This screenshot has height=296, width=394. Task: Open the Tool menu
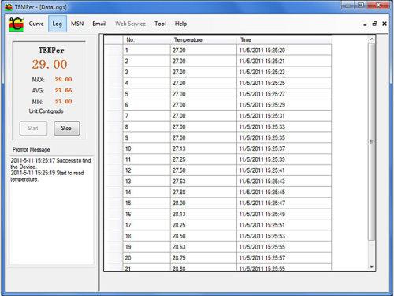pyautogui.click(x=160, y=24)
